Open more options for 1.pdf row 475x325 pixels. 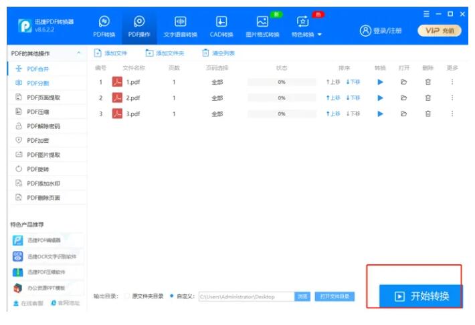[452, 82]
